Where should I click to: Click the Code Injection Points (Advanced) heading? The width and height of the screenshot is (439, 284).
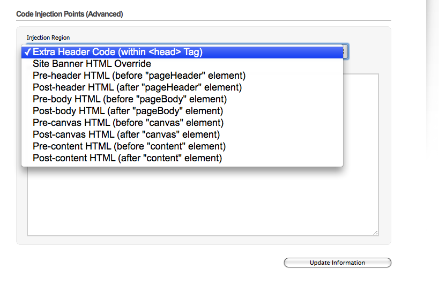70,14
